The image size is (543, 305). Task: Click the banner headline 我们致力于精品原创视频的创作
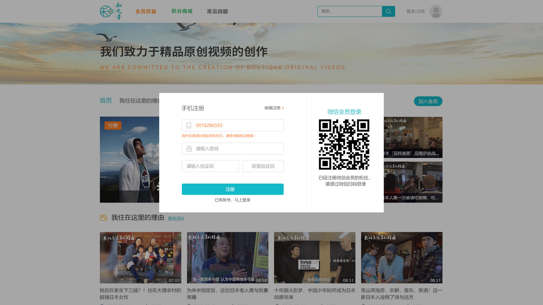[184, 52]
